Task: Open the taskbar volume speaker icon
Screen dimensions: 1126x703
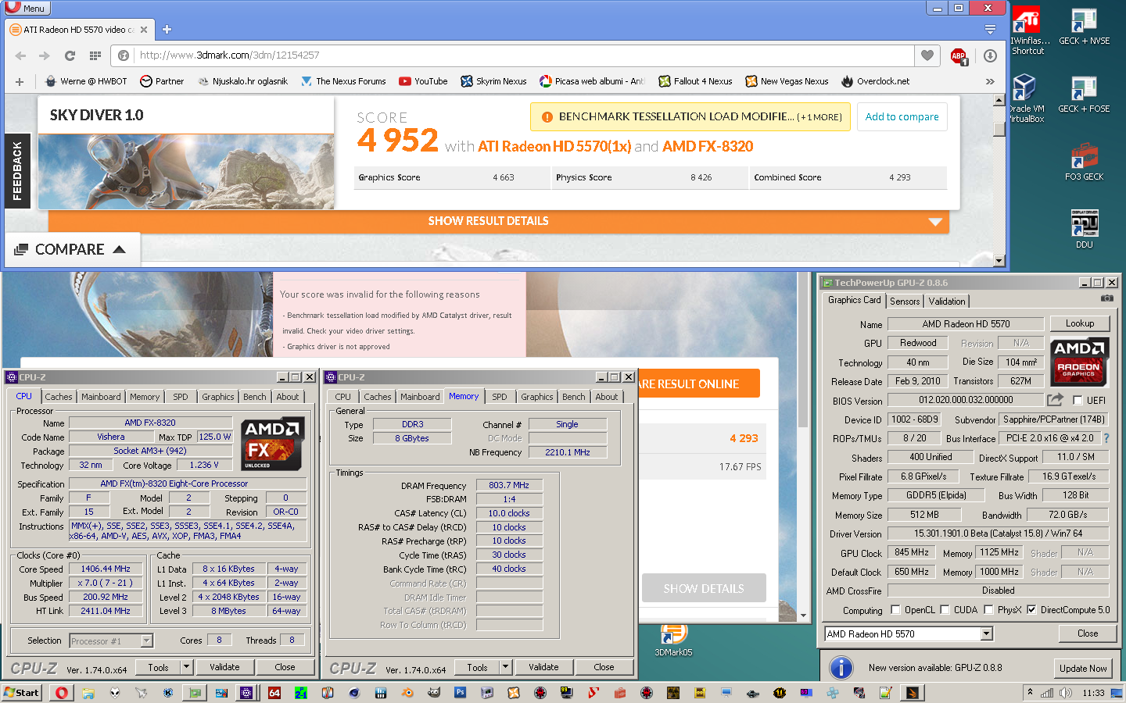Action: click(x=1065, y=692)
